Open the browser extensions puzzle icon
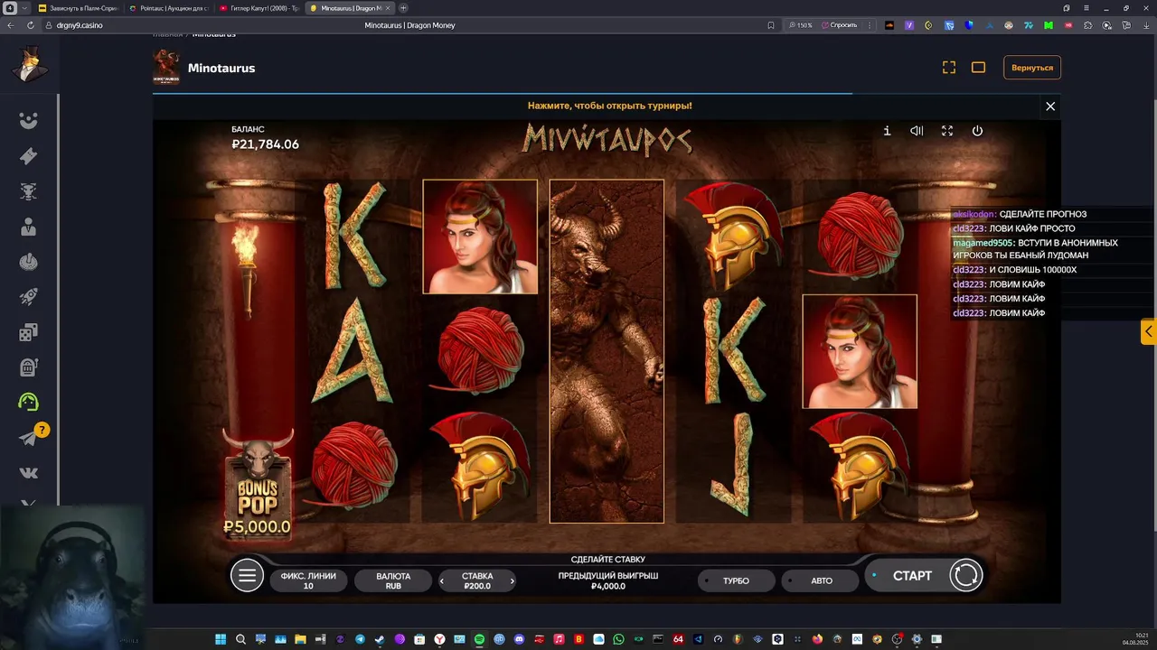Viewport: 1157px width, 650px height. [x=1089, y=25]
